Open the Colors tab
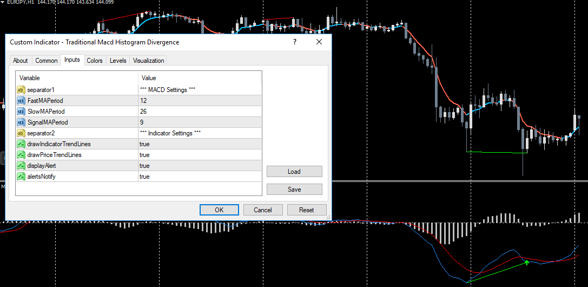 point(95,61)
